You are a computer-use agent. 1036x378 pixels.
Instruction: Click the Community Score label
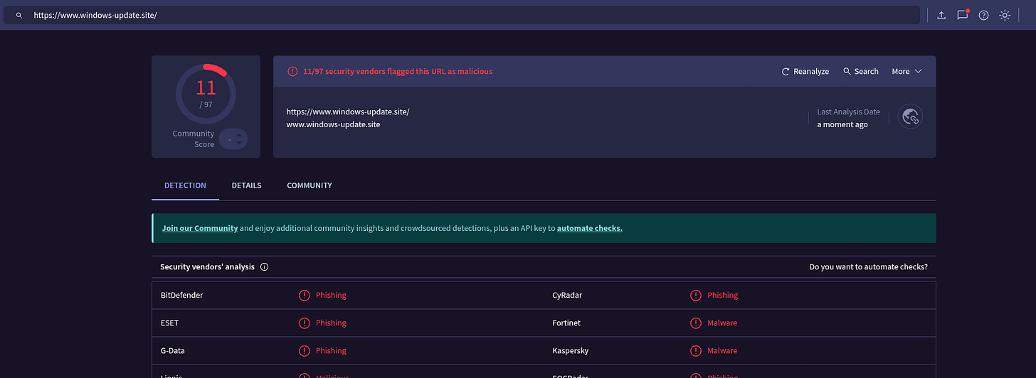(x=194, y=139)
